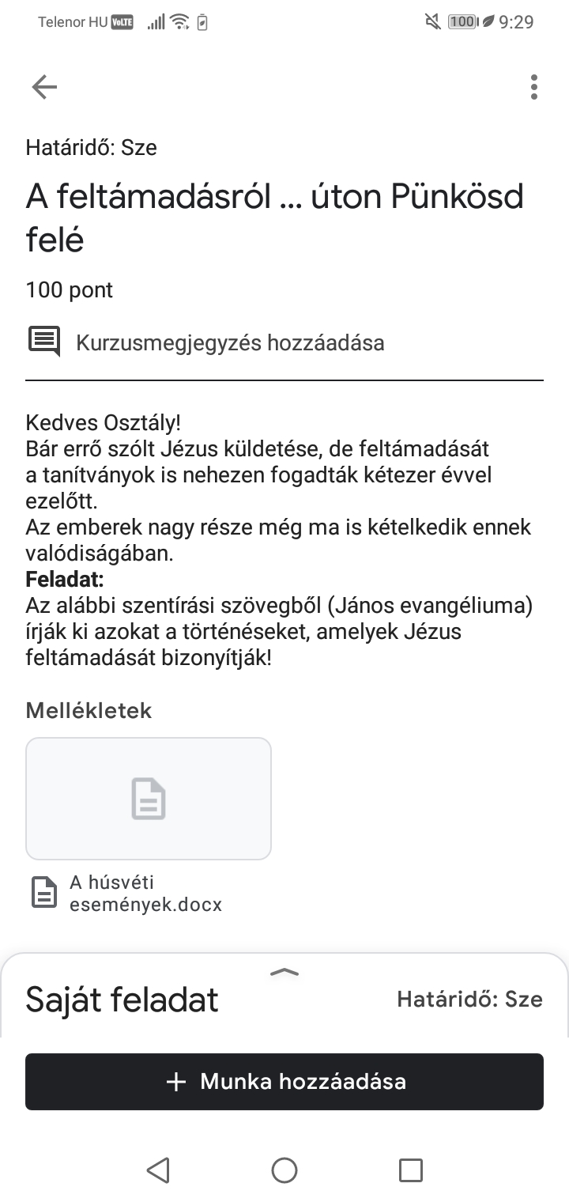The image size is (569, 1202).
Task: Tap the battery indicator in status bar
Action: [462, 22]
